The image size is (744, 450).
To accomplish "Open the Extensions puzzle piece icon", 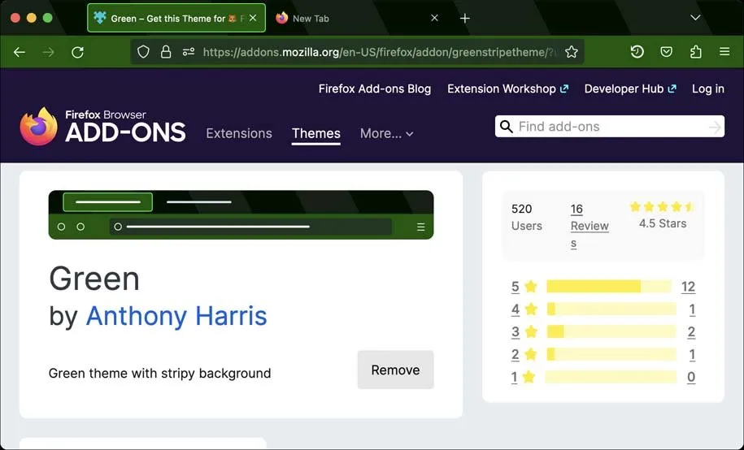I will 695,52.
